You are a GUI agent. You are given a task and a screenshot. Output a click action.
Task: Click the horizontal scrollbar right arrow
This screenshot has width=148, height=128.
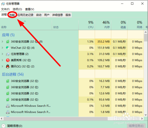142,119
